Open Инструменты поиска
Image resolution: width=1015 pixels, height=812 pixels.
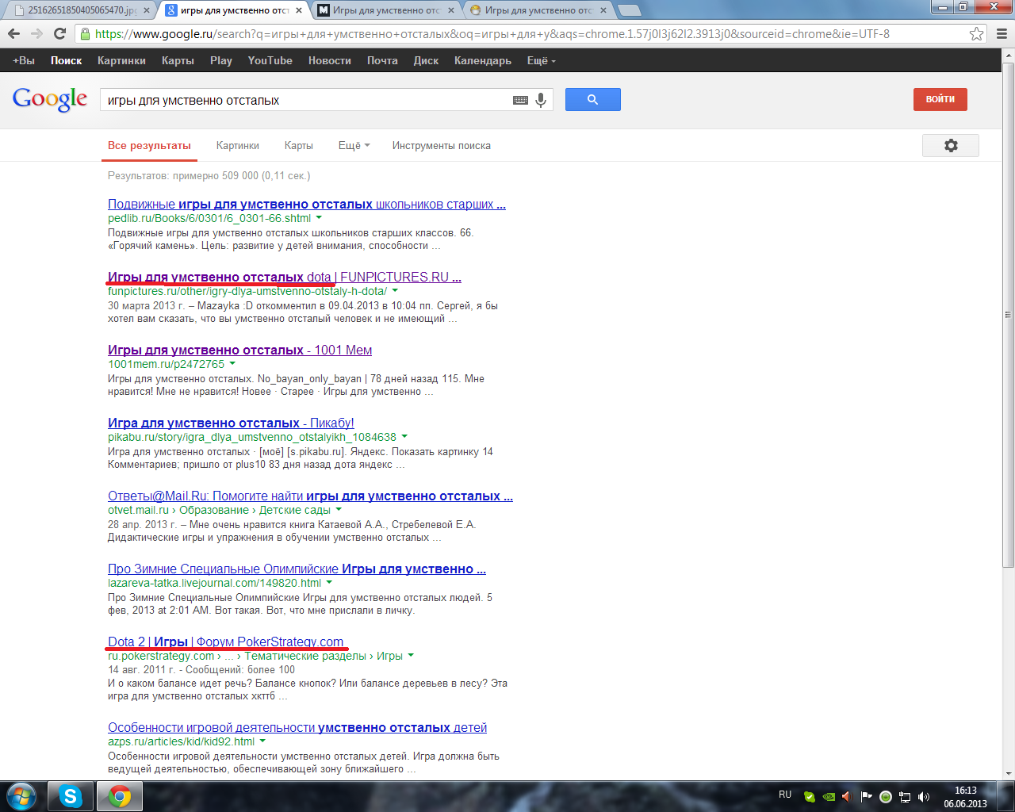442,145
